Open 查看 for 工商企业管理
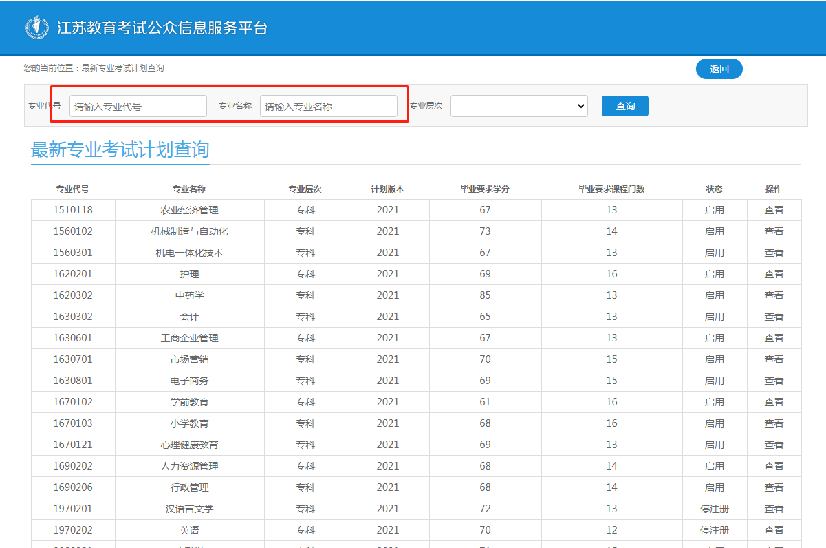Screen dimensions: 826x548 coord(774,338)
